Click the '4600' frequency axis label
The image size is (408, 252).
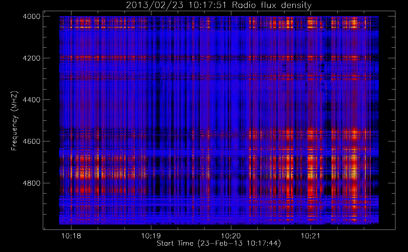pos(32,141)
